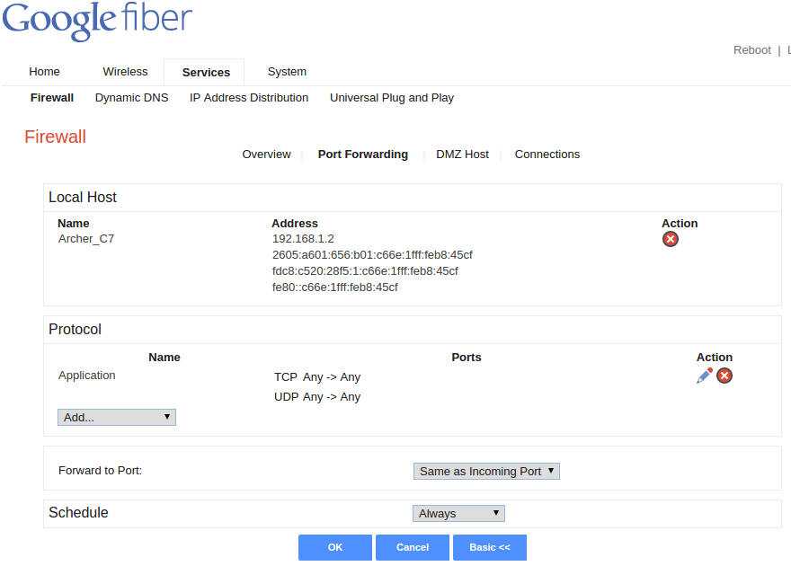Click the UDP Any -> Any ports entry

pos(317,397)
